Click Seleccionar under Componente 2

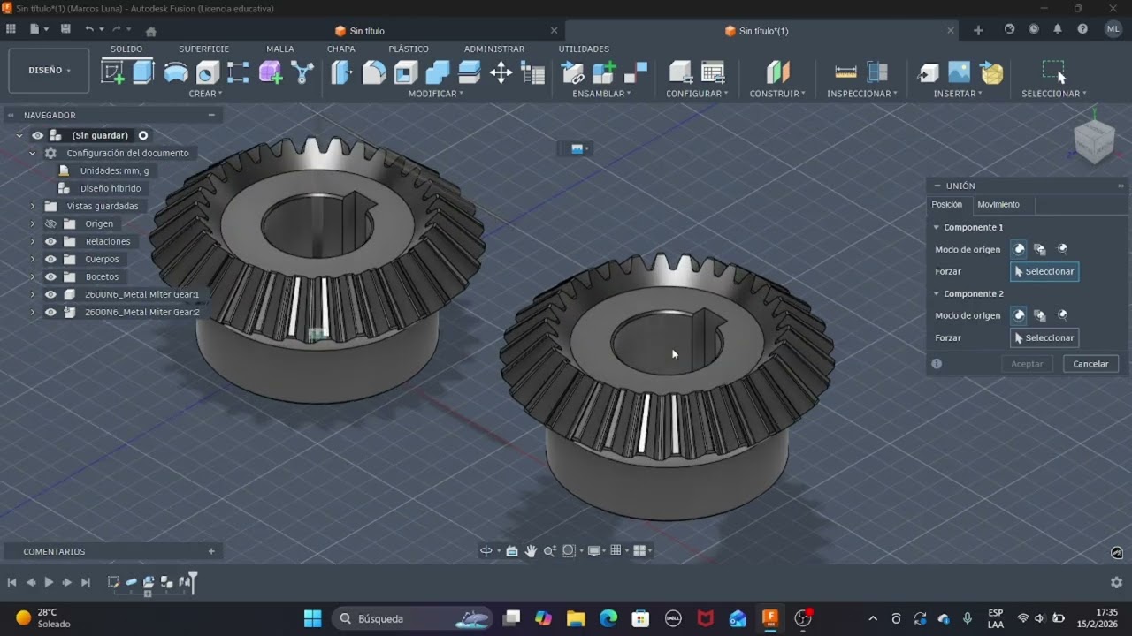[1044, 337]
